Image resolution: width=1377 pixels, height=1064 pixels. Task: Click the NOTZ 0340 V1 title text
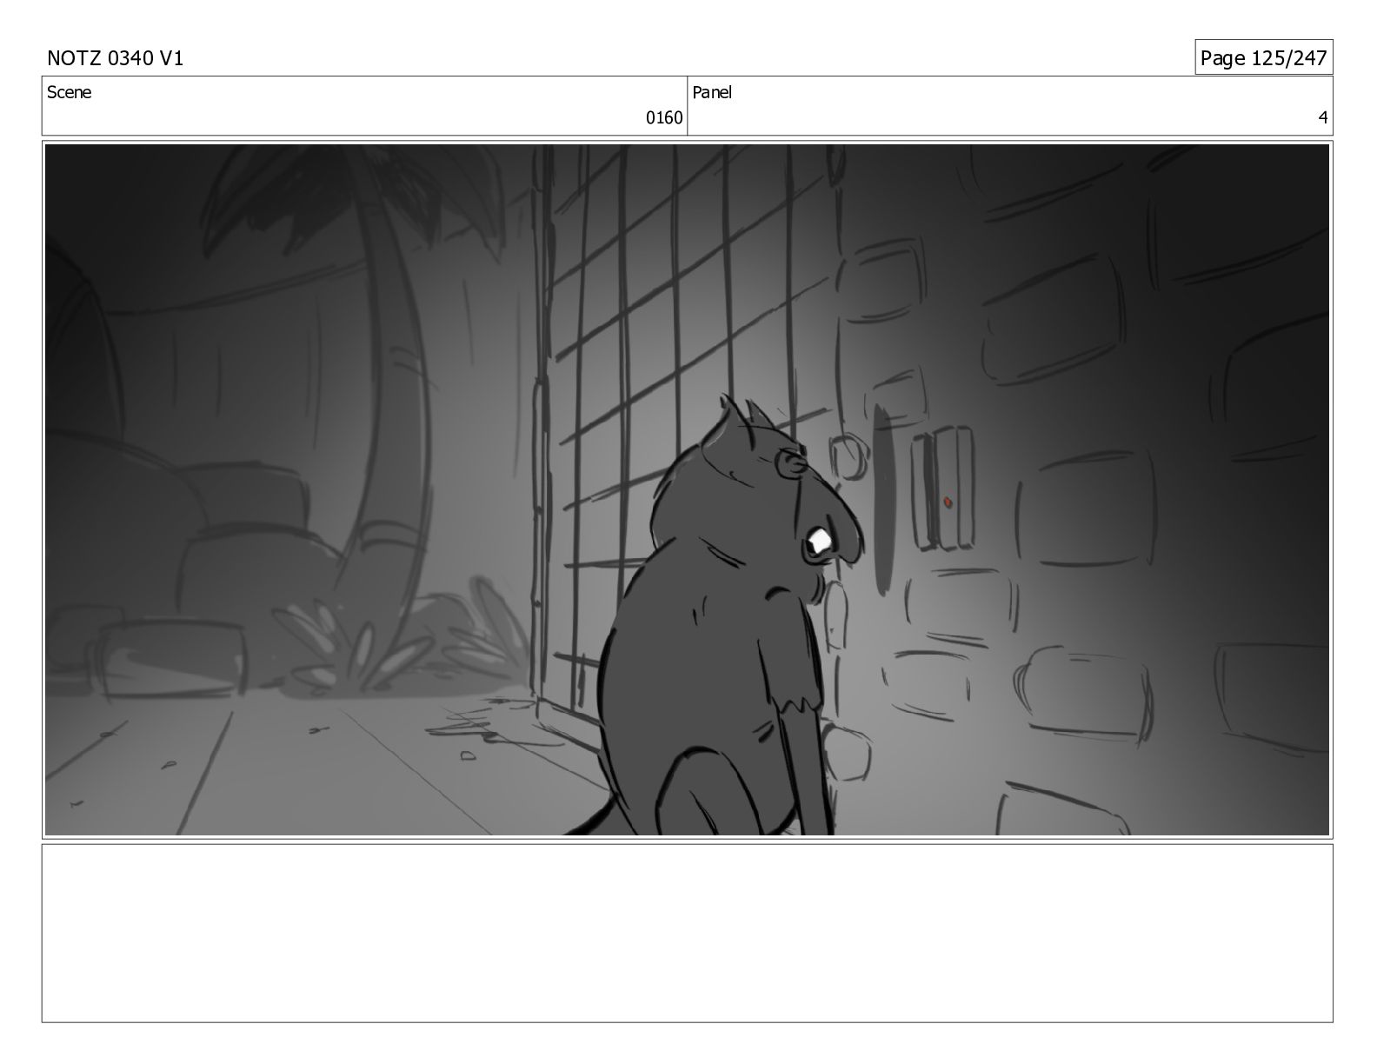point(115,58)
